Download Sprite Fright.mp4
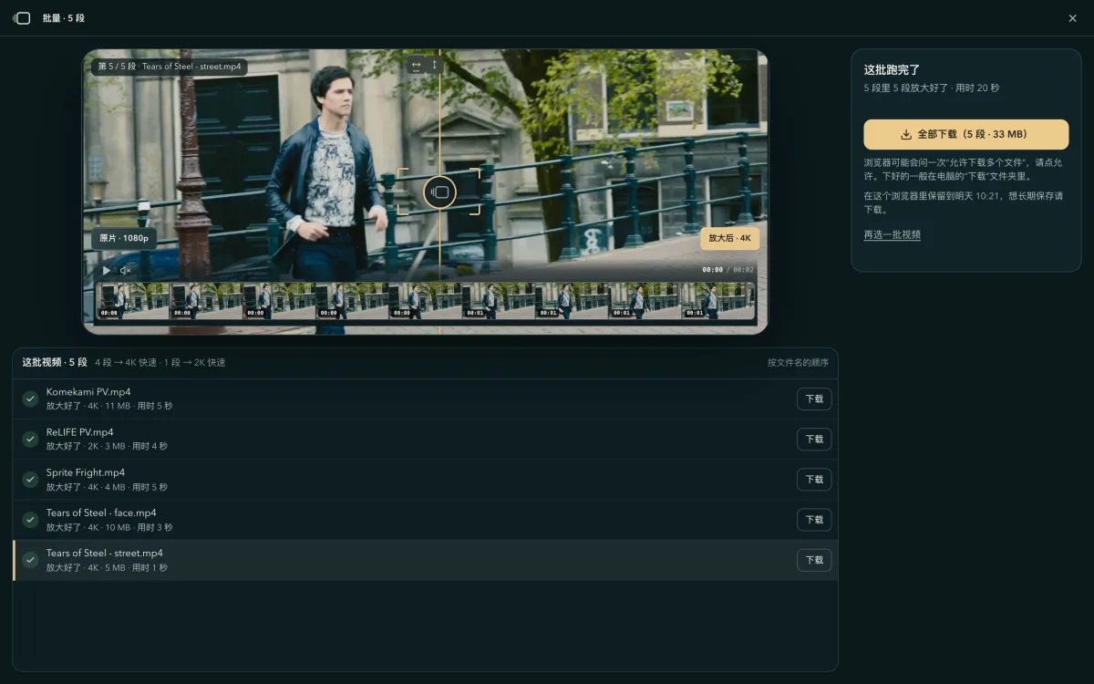 pyautogui.click(x=814, y=479)
